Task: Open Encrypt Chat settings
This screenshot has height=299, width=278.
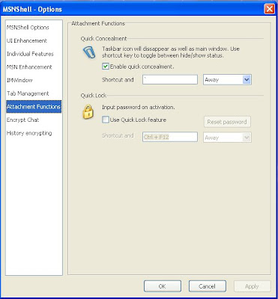Action: pyautogui.click(x=22, y=120)
